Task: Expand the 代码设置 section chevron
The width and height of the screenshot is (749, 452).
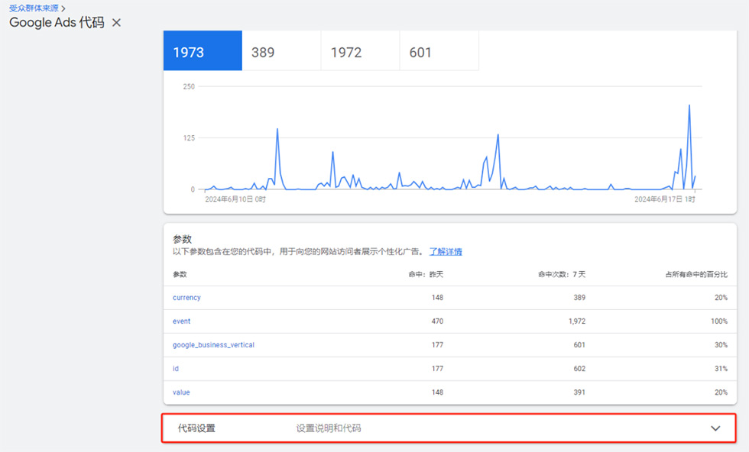Action: tap(715, 428)
